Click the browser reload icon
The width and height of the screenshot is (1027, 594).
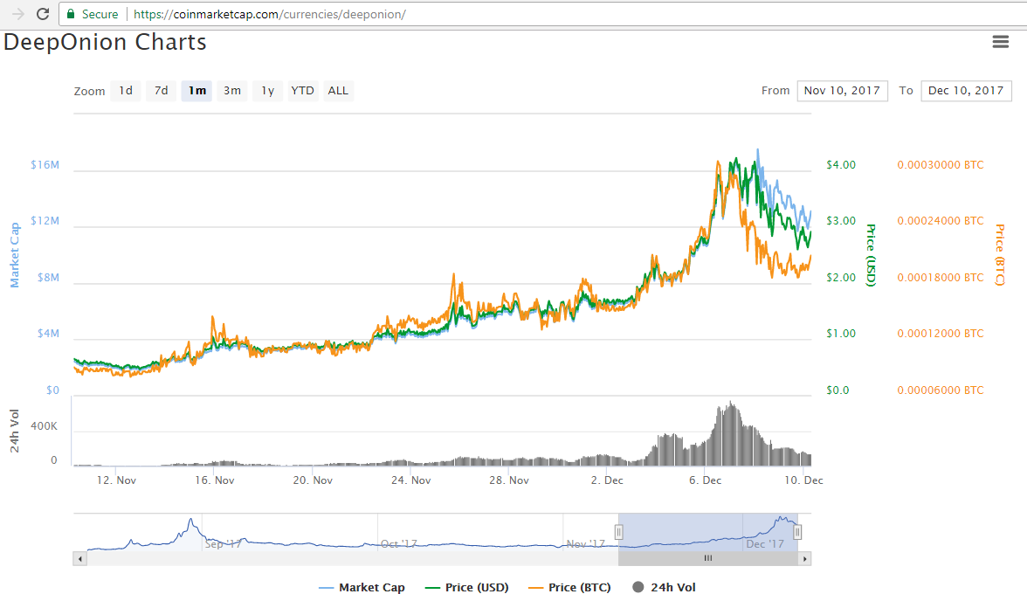click(x=43, y=14)
